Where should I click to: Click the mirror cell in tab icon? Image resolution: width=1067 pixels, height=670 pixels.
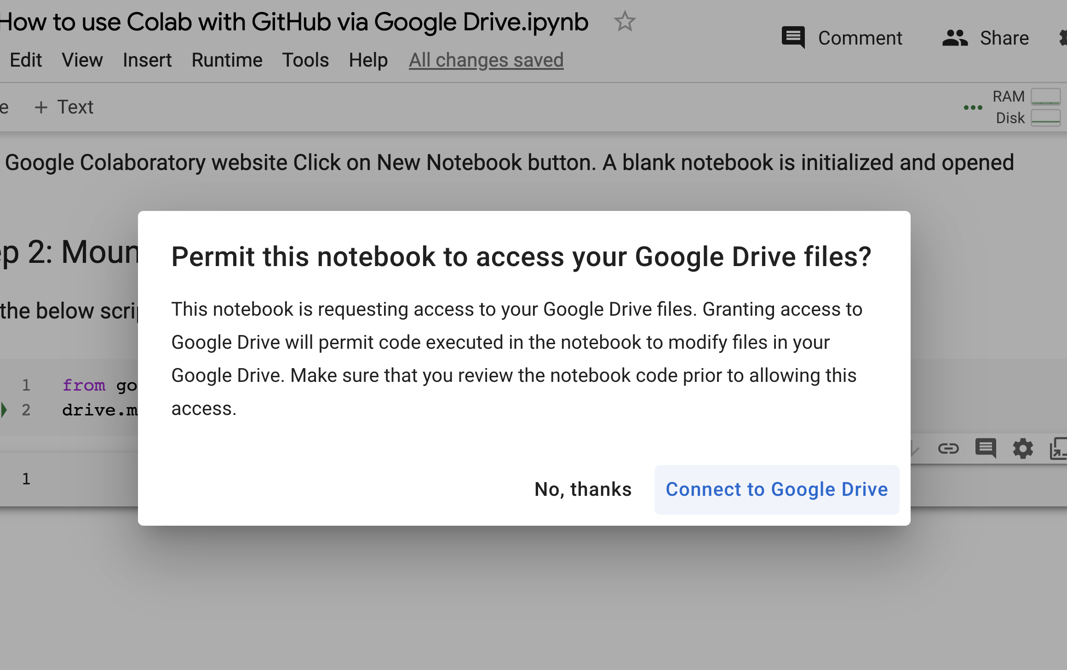(1059, 448)
